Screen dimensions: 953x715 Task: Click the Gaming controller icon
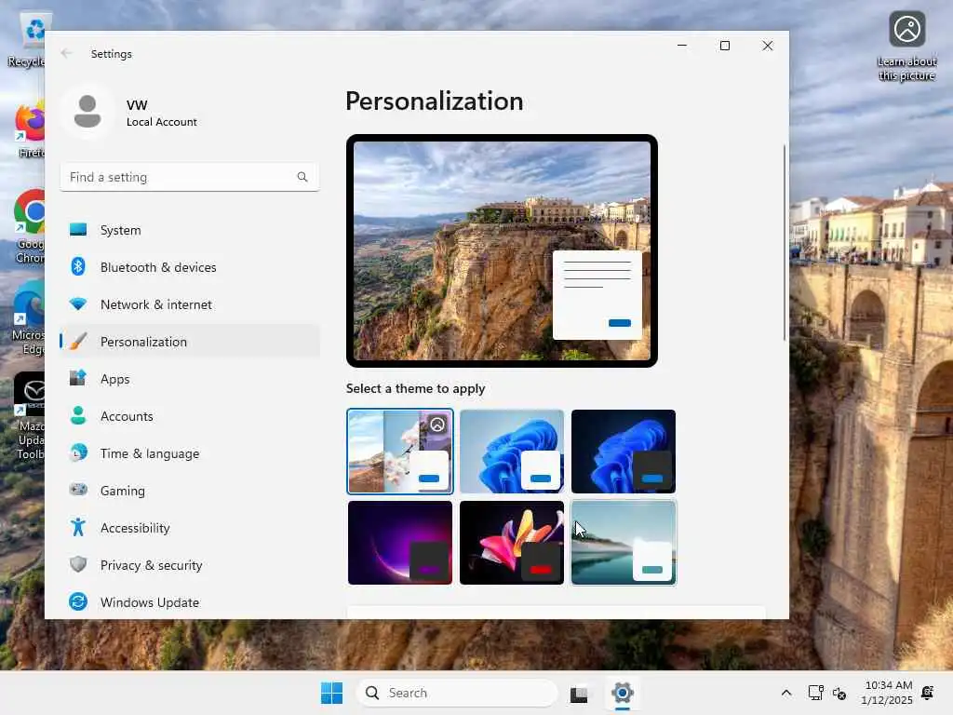[78, 490]
